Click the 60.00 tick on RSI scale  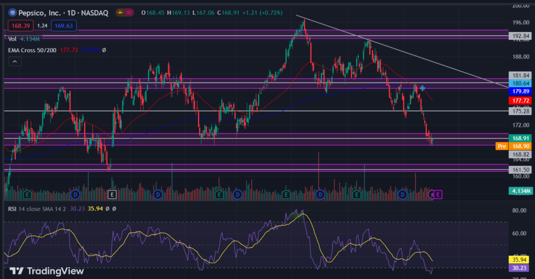point(519,234)
